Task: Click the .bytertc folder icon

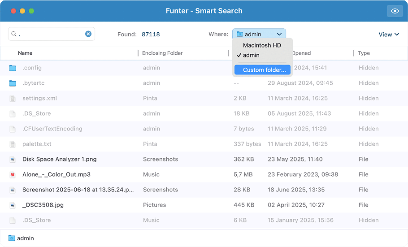Action: point(13,83)
